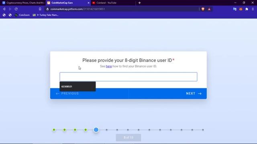
Task: Go back with the browser back arrow
Action: (x=4, y=9)
